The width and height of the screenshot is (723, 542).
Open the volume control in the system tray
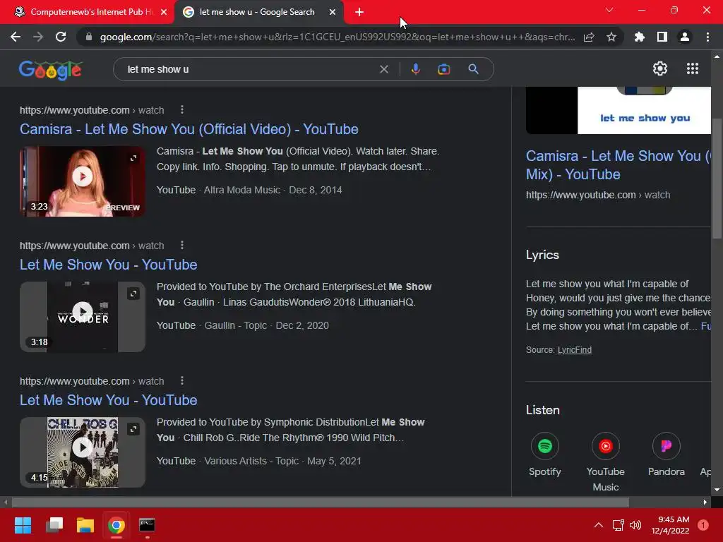coord(635,525)
